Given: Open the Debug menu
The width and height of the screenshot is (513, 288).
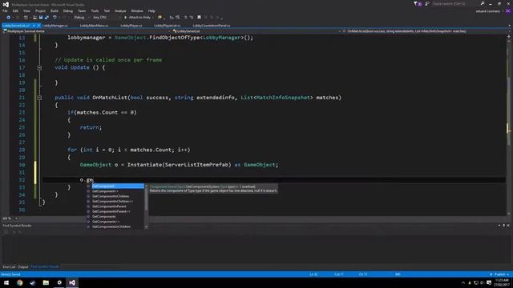Looking at the screenshot, I should click(x=67, y=10).
